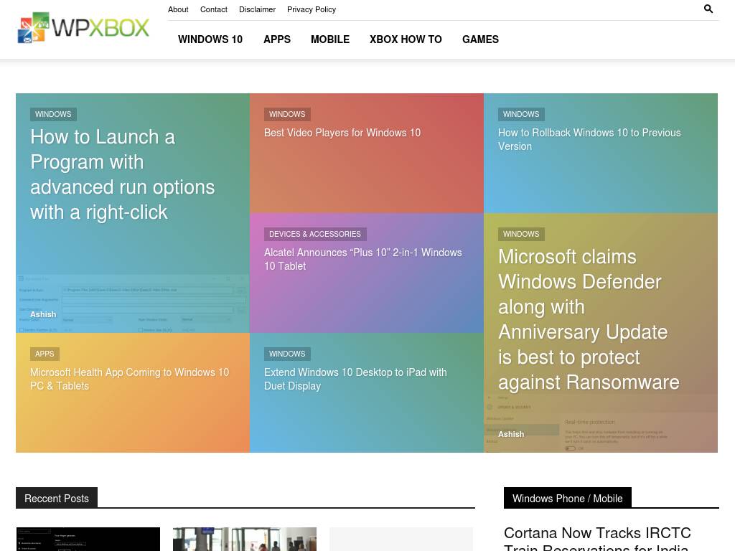This screenshot has width=735, height=551.
Task: Click the WPXBOX site logo
Action: click(x=83, y=29)
